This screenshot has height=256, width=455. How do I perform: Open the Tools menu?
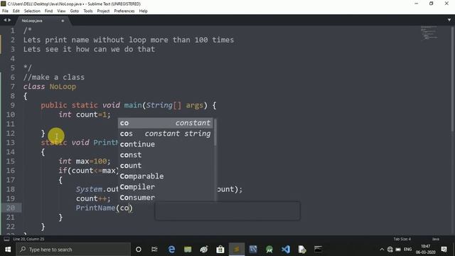pyautogui.click(x=88, y=11)
